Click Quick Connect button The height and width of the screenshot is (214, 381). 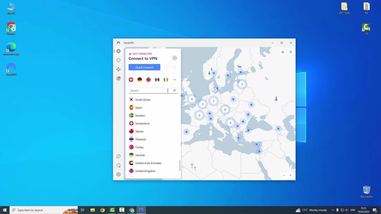pyautogui.click(x=144, y=67)
